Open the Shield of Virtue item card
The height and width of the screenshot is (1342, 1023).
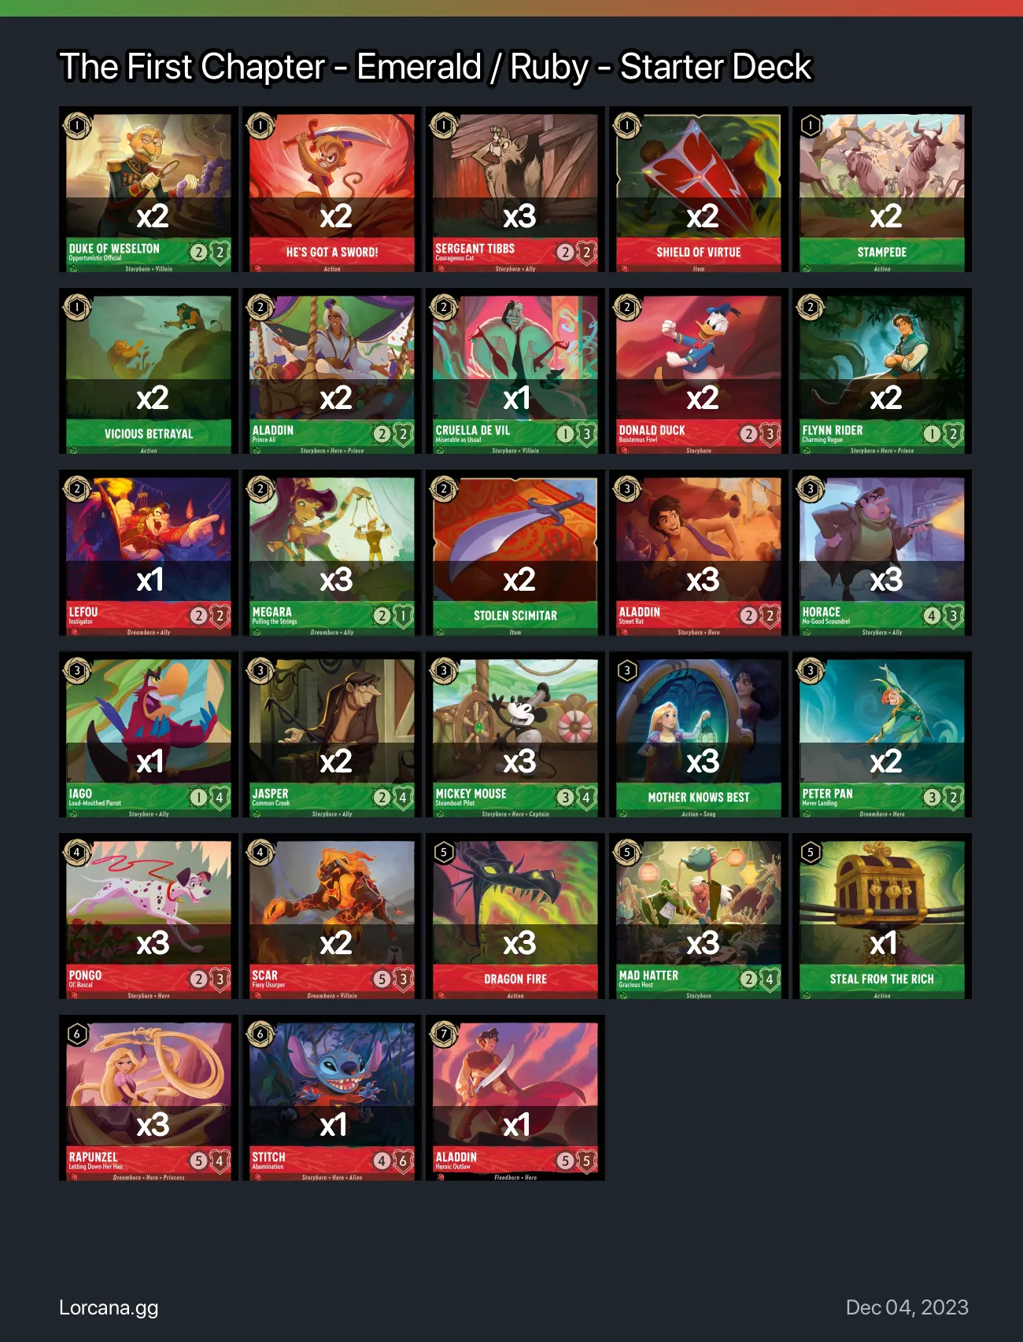click(699, 190)
